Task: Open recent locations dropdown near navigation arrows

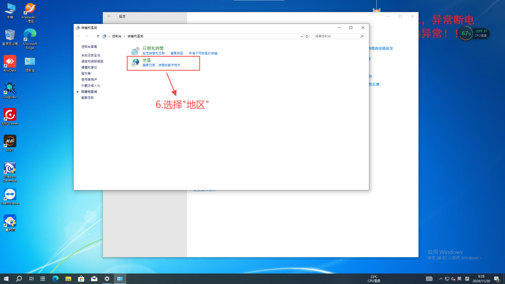Action: coord(92,36)
